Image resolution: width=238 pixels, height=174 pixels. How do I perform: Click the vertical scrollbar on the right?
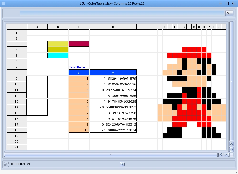[x=231, y=82]
